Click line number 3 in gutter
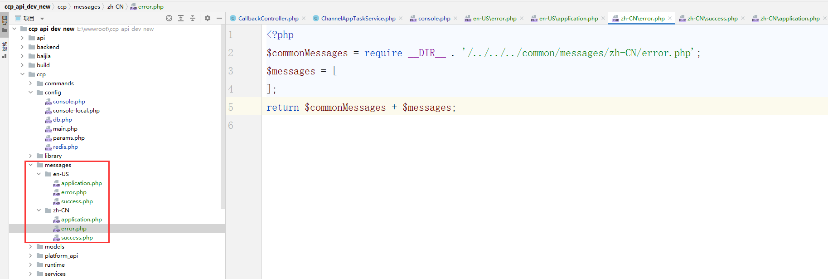Viewport: 828px width, 279px height. 231,71
